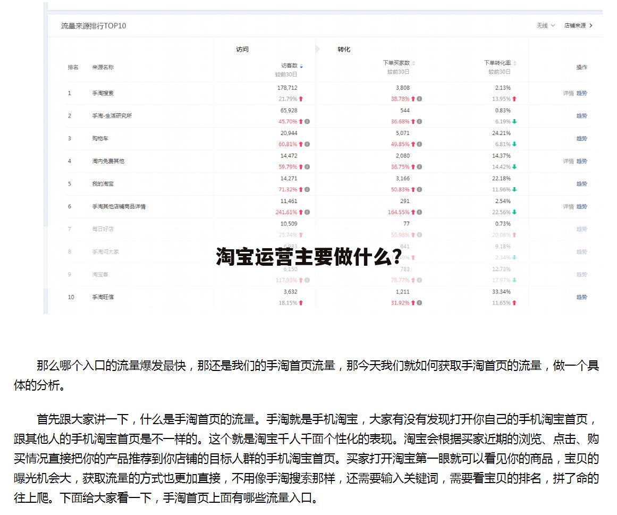Click the conversion rate 22.18%
Screen dimensions: 617x515
point(501,179)
